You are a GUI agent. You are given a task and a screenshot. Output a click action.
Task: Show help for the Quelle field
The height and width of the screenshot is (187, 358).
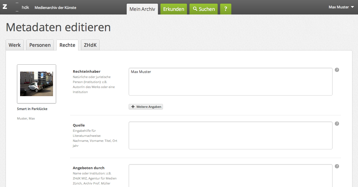pyautogui.click(x=337, y=124)
